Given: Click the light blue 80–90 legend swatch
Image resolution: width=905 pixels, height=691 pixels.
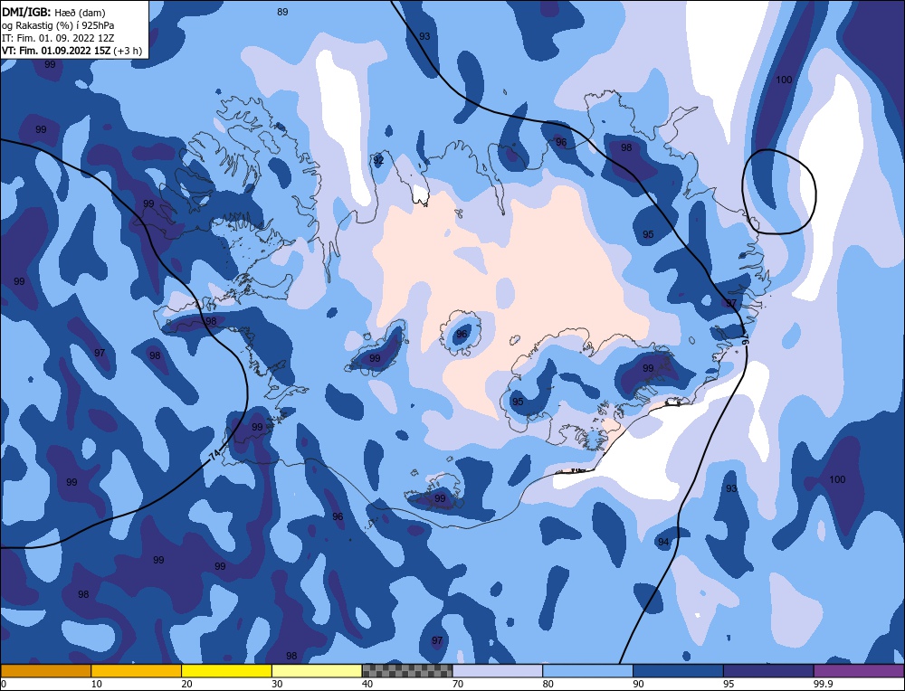Looking at the screenshot, I should coord(587,671).
